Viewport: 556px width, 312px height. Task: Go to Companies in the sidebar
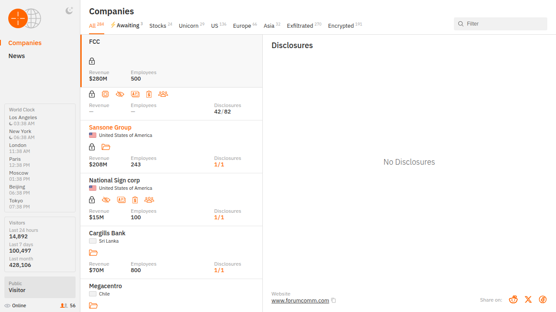[25, 43]
